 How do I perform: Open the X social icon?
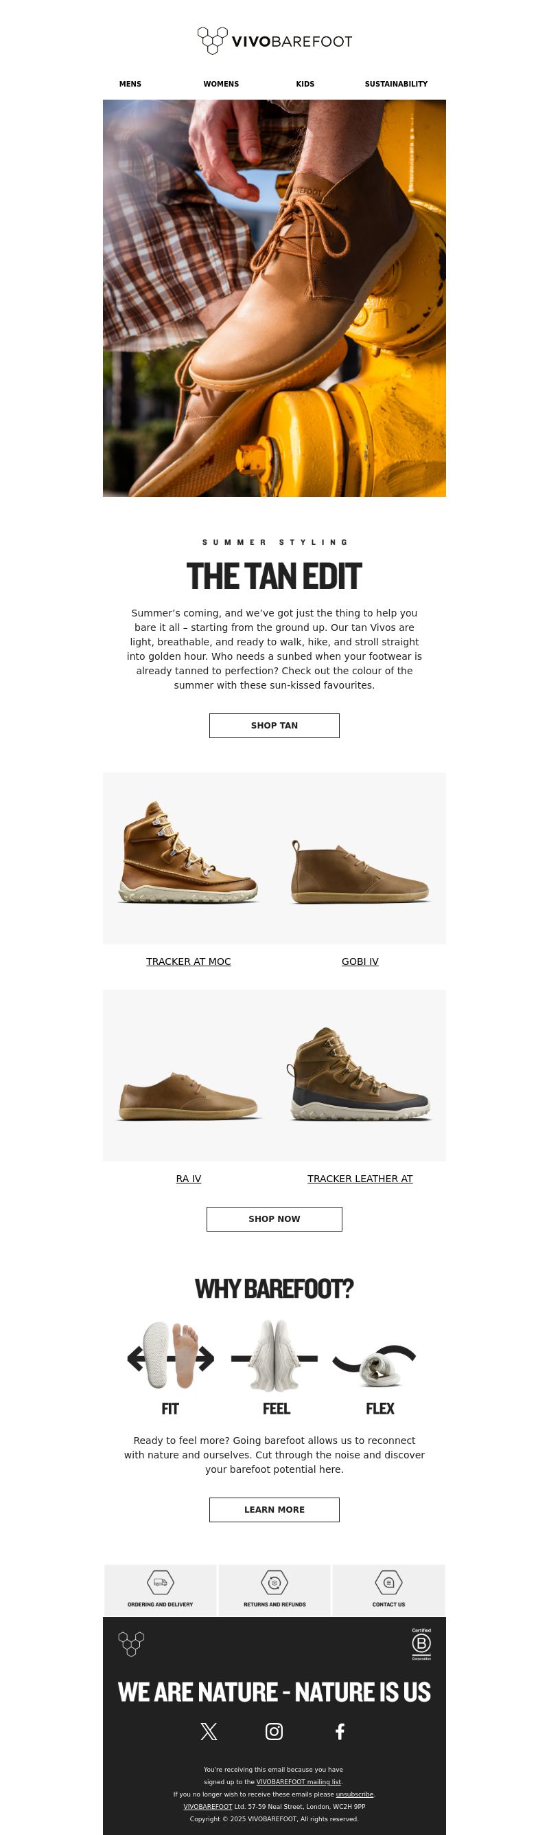[209, 1731]
